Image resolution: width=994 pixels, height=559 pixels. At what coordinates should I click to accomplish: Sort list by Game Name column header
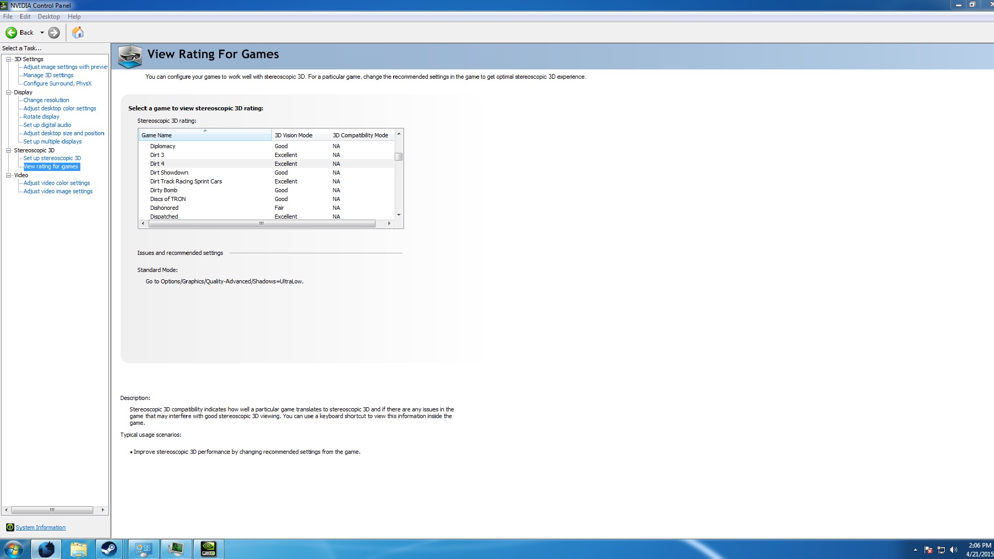coord(205,135)
